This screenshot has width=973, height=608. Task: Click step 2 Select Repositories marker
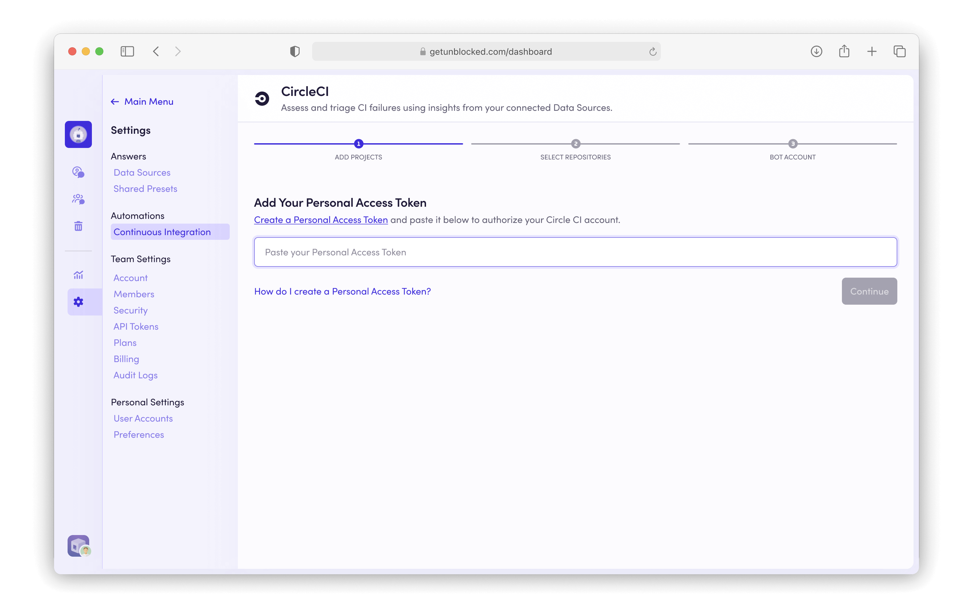pos(575,144)
